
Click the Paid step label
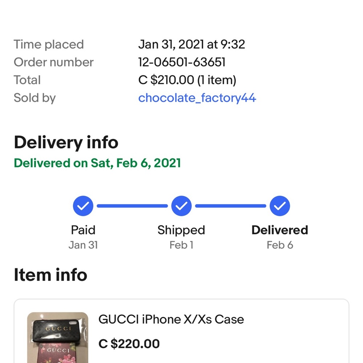[x=83, y=230]
